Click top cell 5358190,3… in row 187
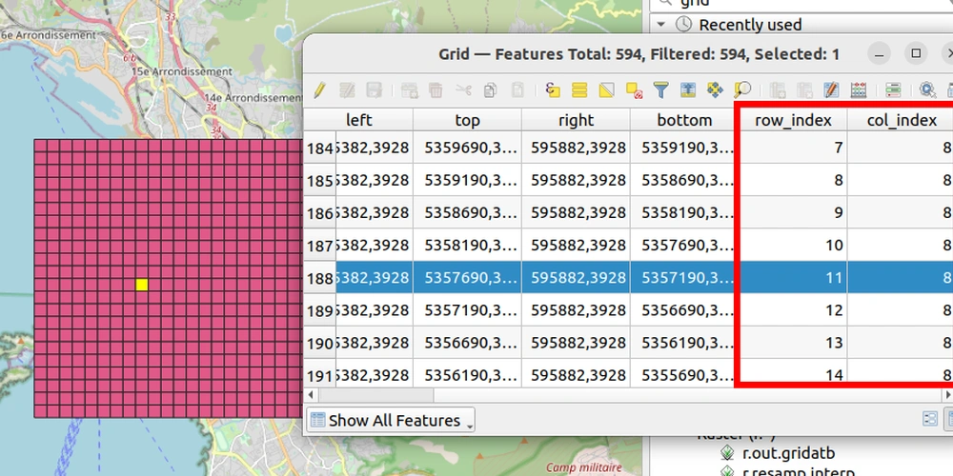Viewport: 953px width, 476px height. coord(467,246)
